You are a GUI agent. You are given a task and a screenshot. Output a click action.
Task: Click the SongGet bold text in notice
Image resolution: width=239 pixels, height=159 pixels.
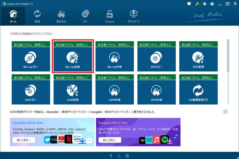click(x=96, y=112)
